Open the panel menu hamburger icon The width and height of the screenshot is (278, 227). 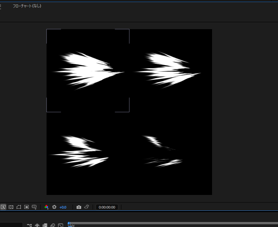(1, 6)
